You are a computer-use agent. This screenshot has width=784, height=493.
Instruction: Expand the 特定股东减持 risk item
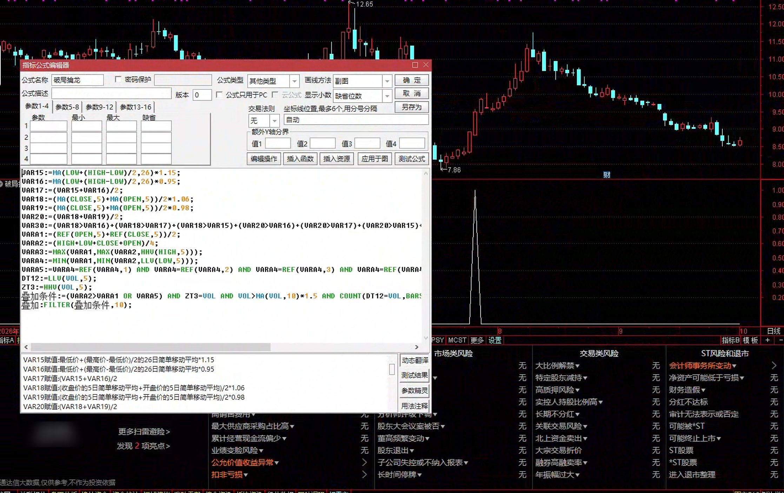tap(561, 378)
